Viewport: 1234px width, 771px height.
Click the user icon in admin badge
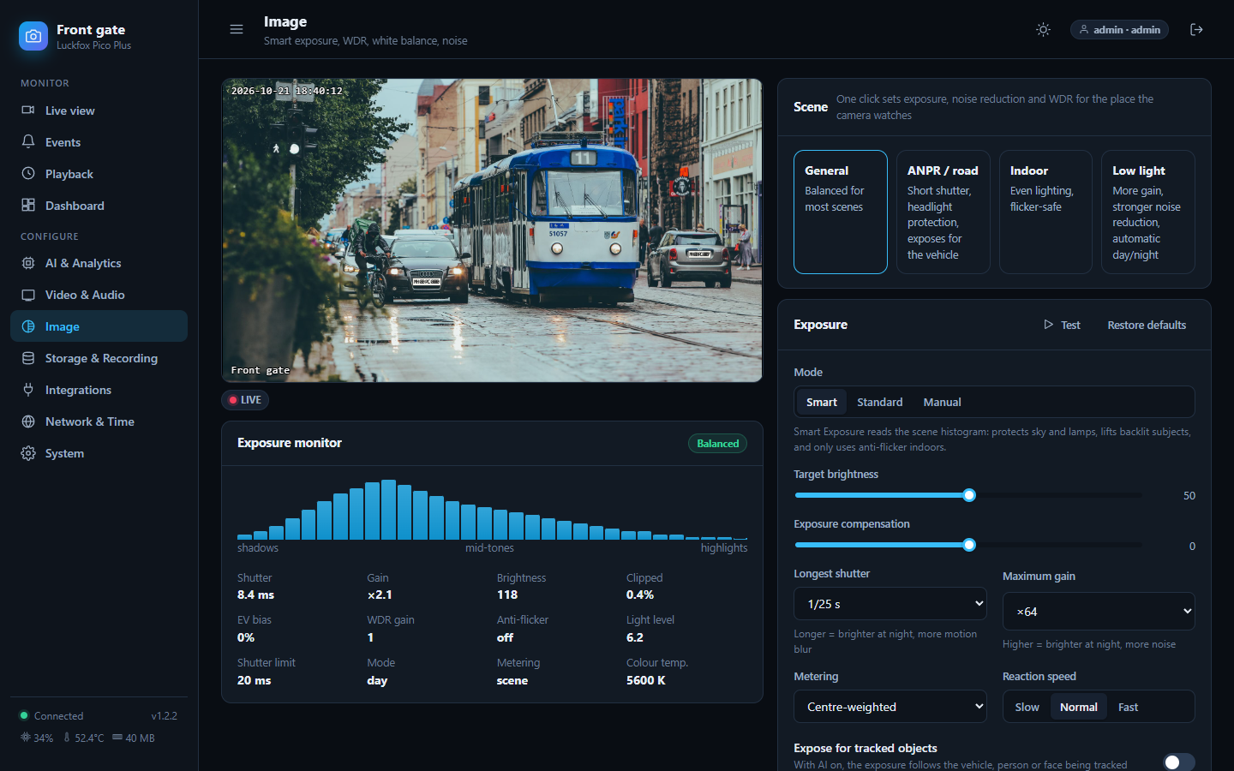point(1084,29)
